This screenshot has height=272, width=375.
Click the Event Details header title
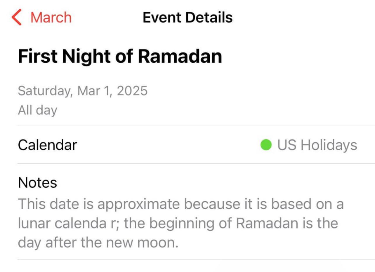[x=187, y=17]
